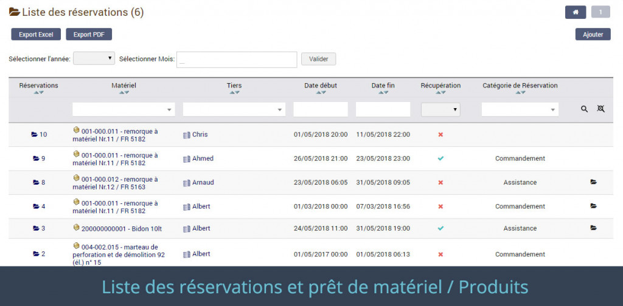The width and height of the screenshot is (623, 306).
Task: Add a new reservation with Ajouter
Action: (x=593, y=35)
